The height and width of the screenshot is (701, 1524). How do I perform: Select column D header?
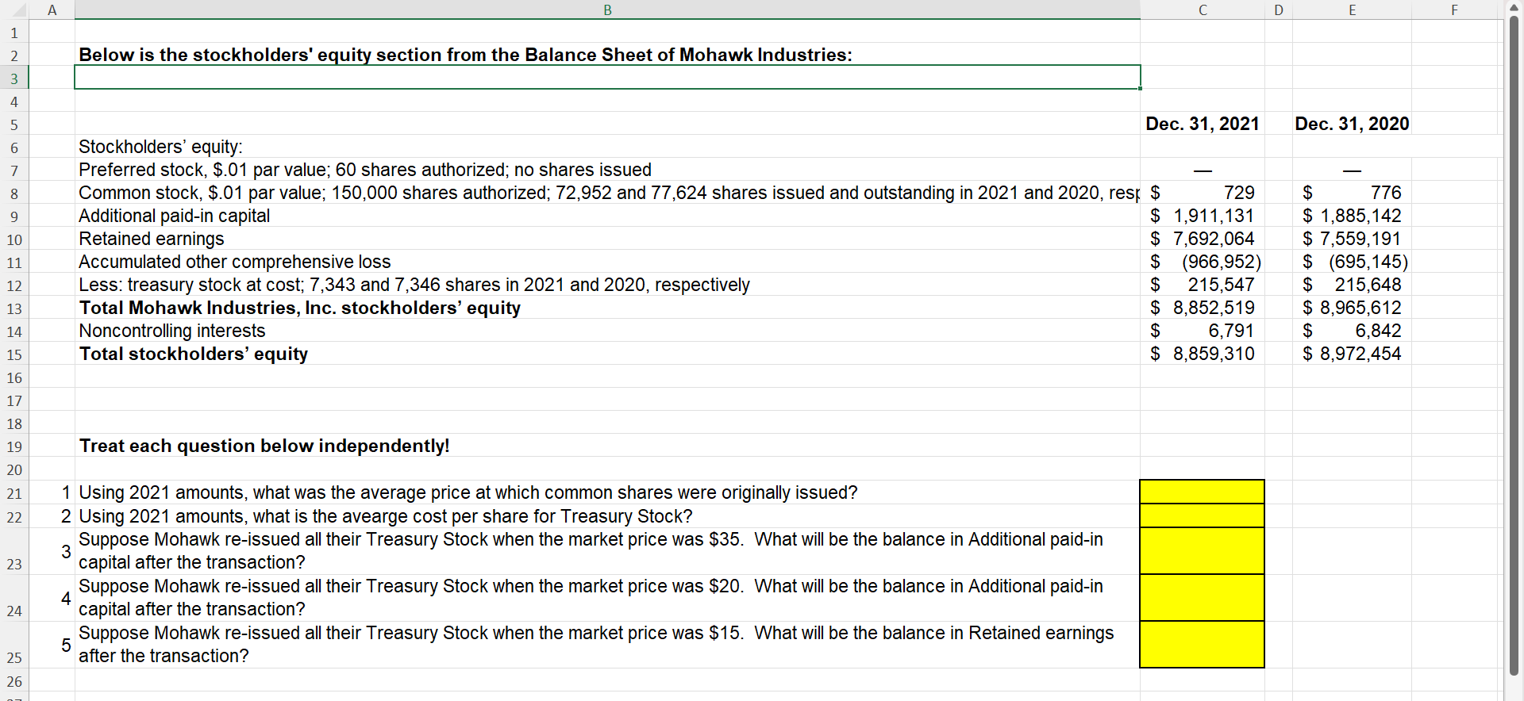click(x=1278, y=10)
